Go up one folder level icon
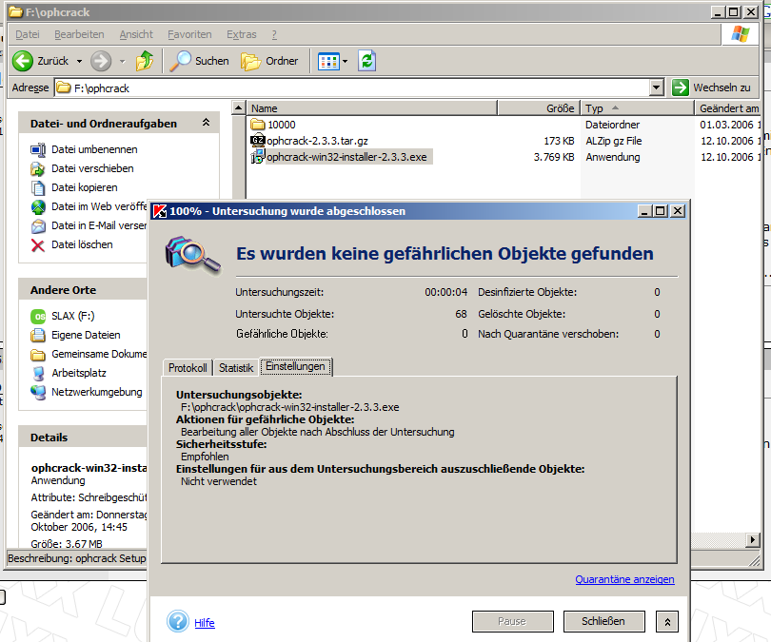771x642 pixels. coord(145,61)
